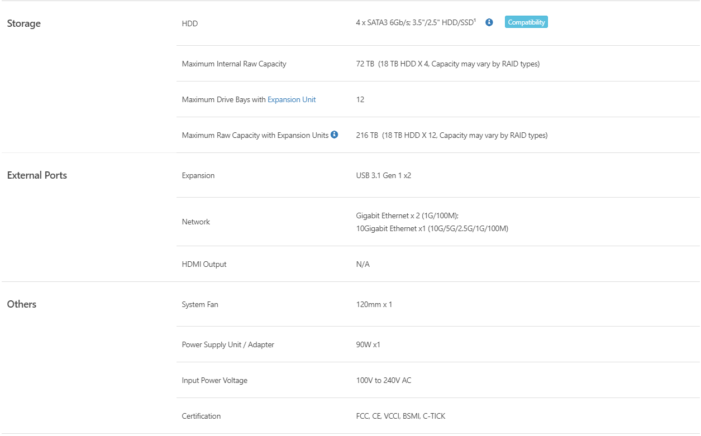Click the 100V to 240V AC value

coord(383,380)
